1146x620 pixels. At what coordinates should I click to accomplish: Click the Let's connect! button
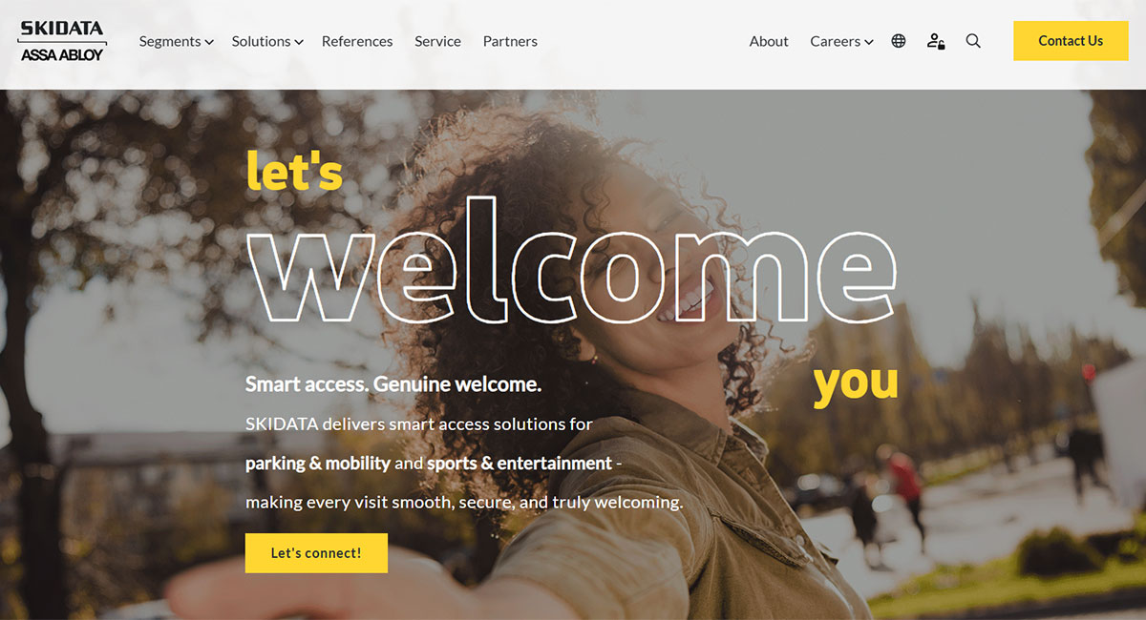tap(316, 553)
